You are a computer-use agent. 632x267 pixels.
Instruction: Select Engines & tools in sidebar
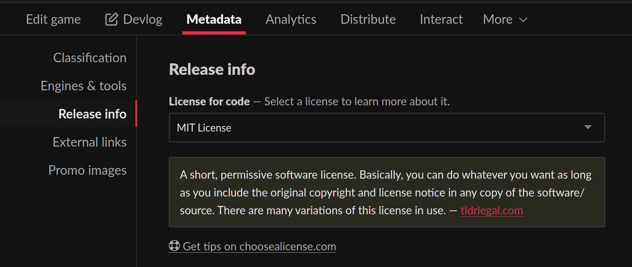83,86
